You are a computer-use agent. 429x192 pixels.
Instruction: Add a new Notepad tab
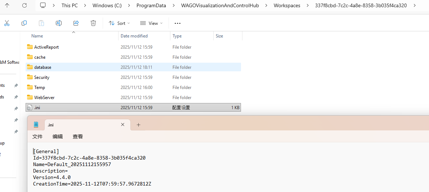pyautogui.click(x=138, y=125)
